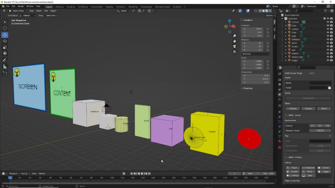Hide the Camera object with its eye icon
The image size is (335, 188).
(328, 22)
